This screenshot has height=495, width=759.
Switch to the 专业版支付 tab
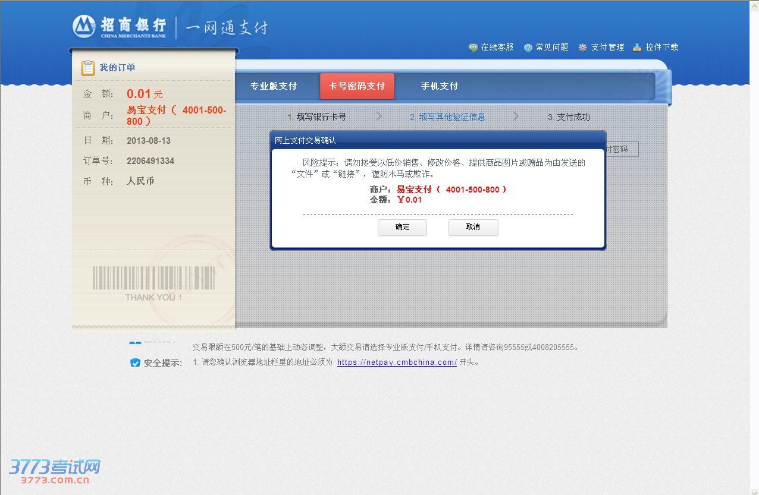(273, 86)
